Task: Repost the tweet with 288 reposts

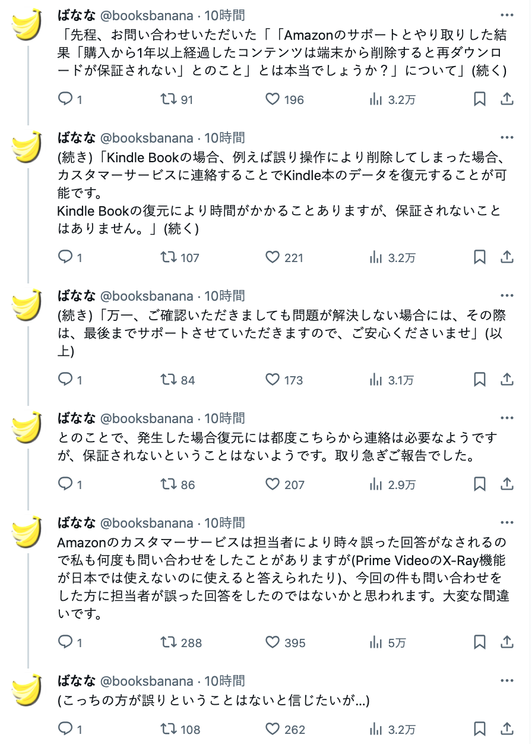Action: pos(169,642)
